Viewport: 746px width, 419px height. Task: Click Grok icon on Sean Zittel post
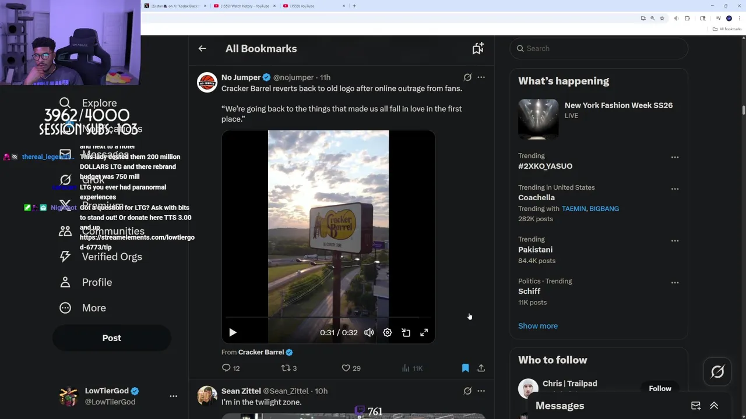pyautogui.click(x=467, y=391)
